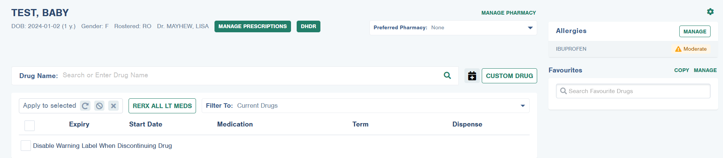
Task: Expand the Preferred Pharmacy dropdown
Action: coord(453,28)
